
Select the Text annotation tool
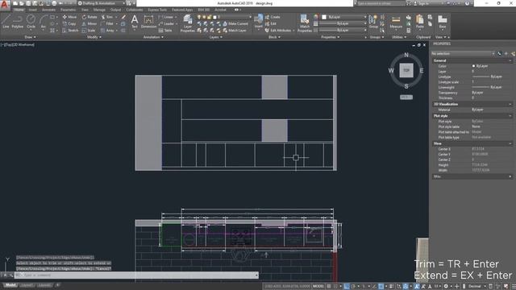tap(135, 23)
